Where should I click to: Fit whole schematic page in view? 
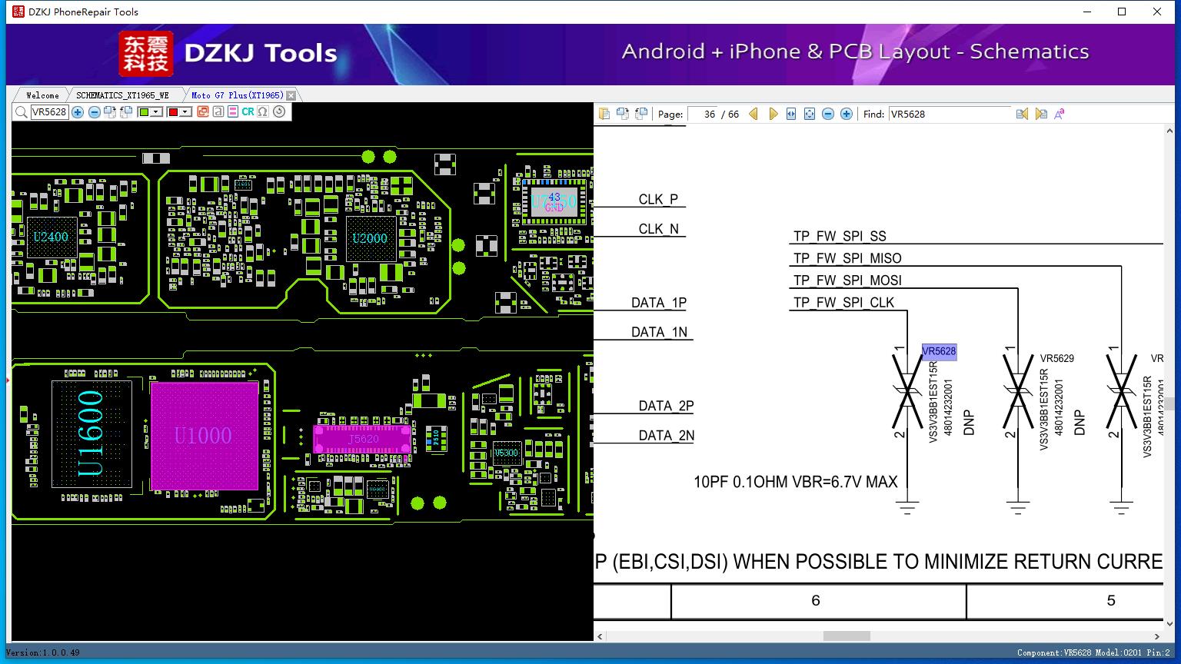click(810, 114)
